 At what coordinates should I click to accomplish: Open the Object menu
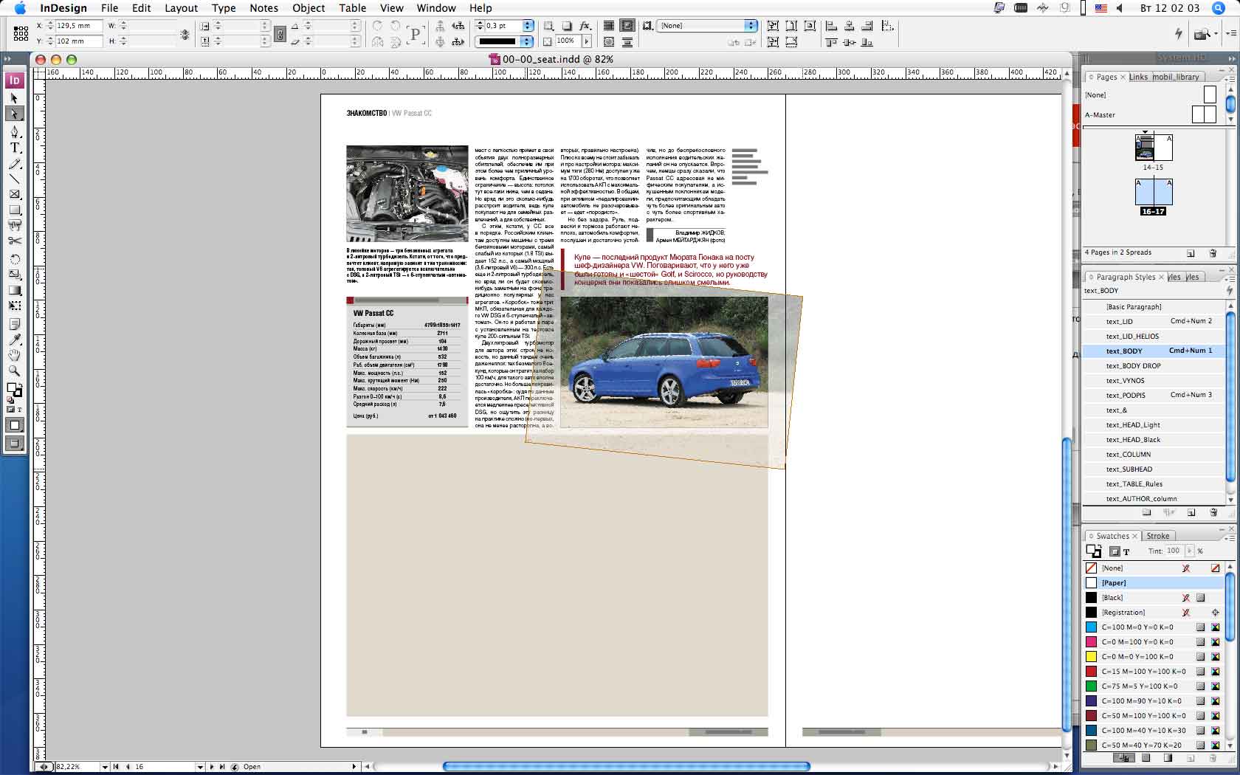point(309,8)
